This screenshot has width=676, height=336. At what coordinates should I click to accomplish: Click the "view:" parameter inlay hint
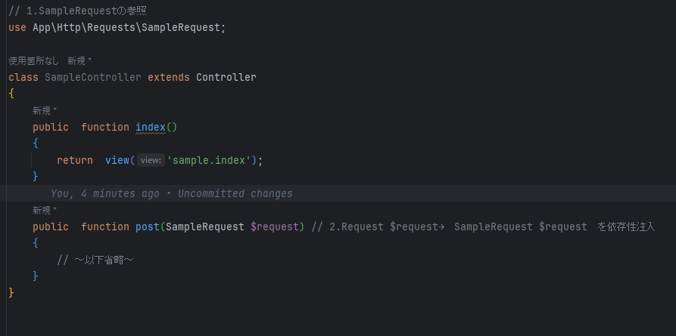pyautogui.click(x=151, y=160)
